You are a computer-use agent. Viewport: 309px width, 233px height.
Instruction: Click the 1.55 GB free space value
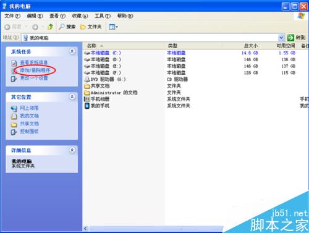[x=287, y=53]
